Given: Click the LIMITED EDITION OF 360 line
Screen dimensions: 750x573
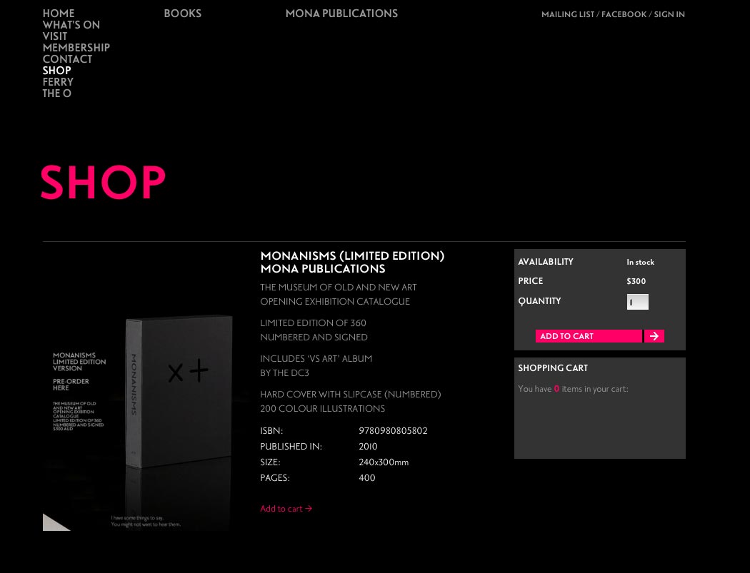Looking at the screenshot, I should (x=313, y=323).
